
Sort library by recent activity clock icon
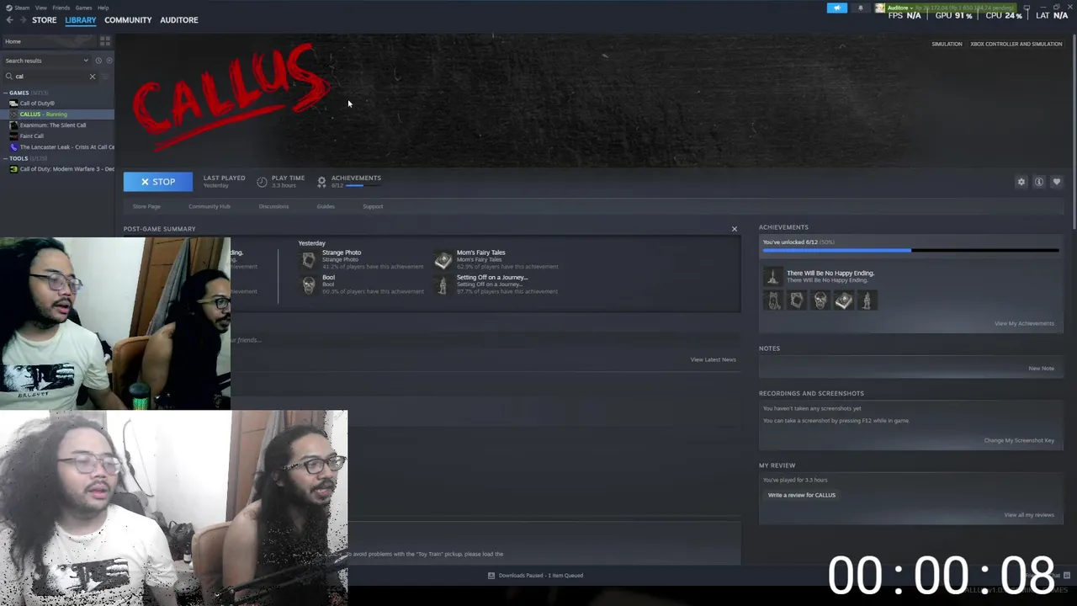point(98,61)
